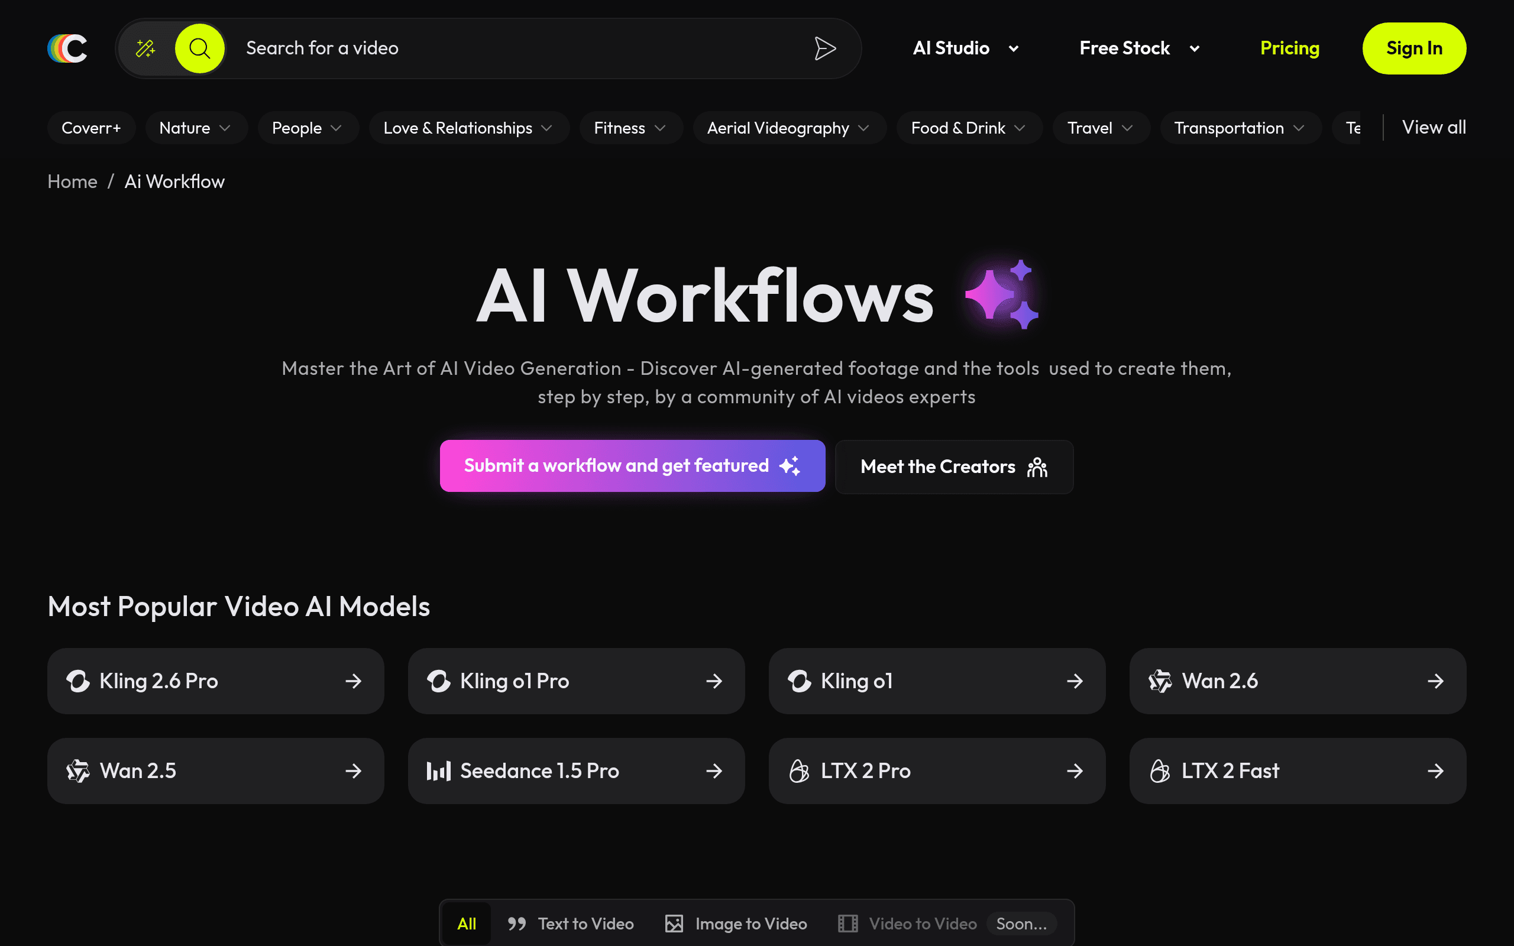This screenshot has height=946, width=1514.
Task: Open the Wan 2.6 model card
Action: pyautogui.click(x=1298, y=681)
